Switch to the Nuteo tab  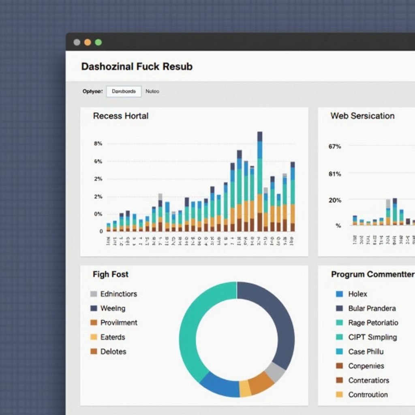tap(152, 92)
